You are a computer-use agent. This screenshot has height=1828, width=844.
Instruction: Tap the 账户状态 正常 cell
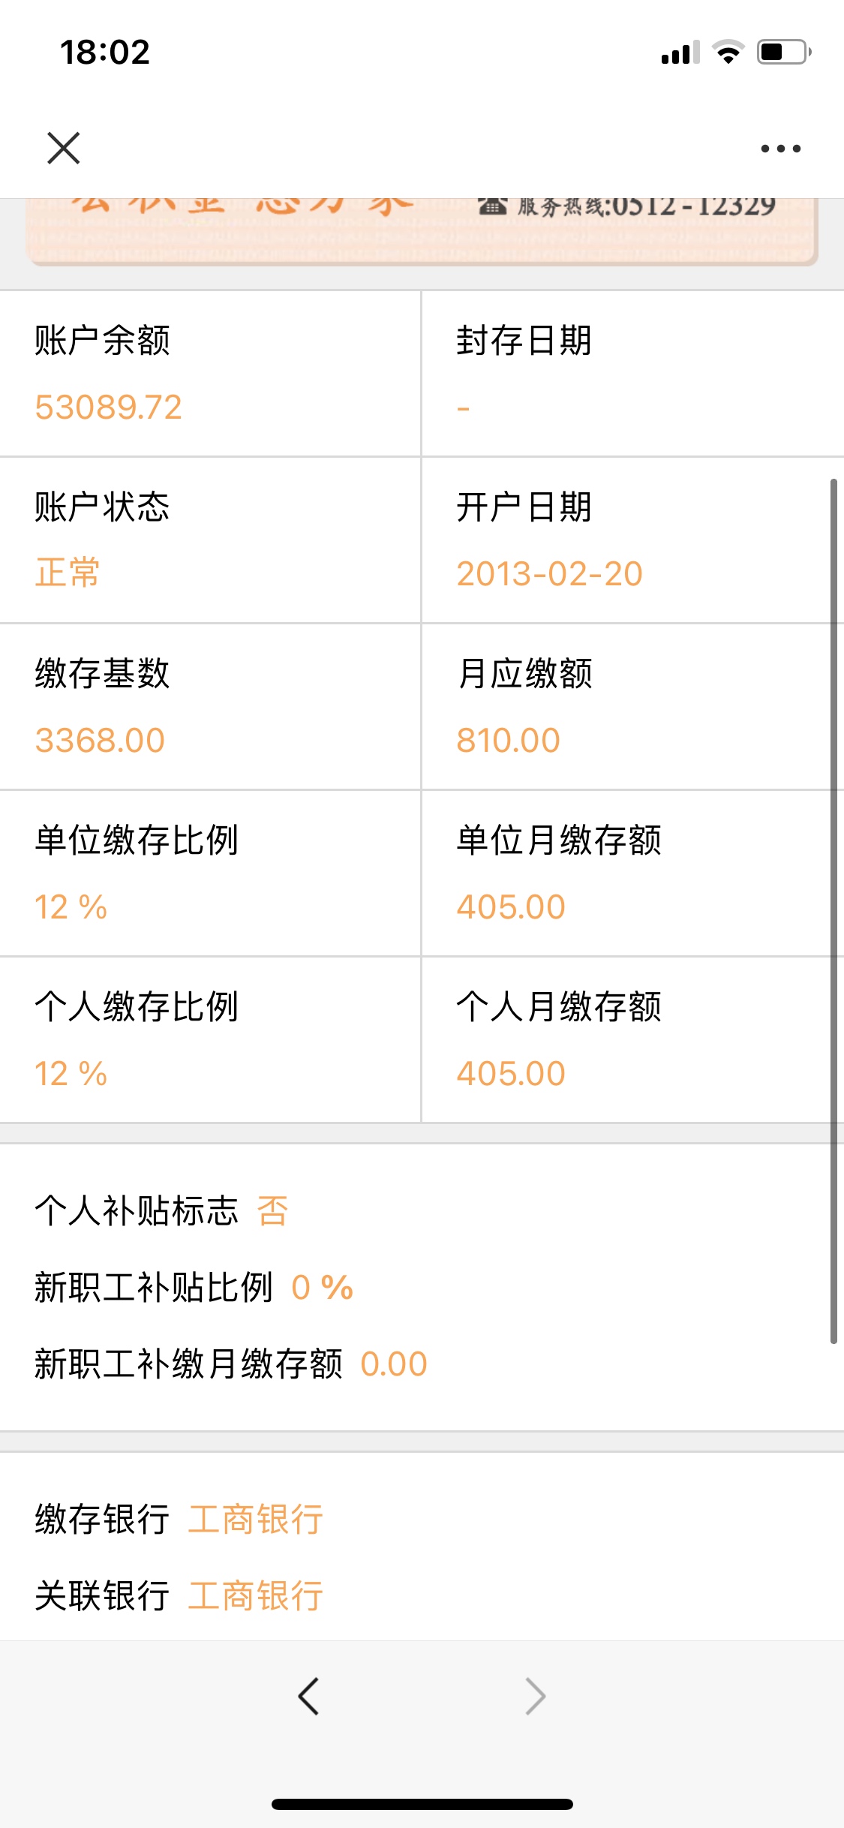pyautogui.click(x=210, y=540)
